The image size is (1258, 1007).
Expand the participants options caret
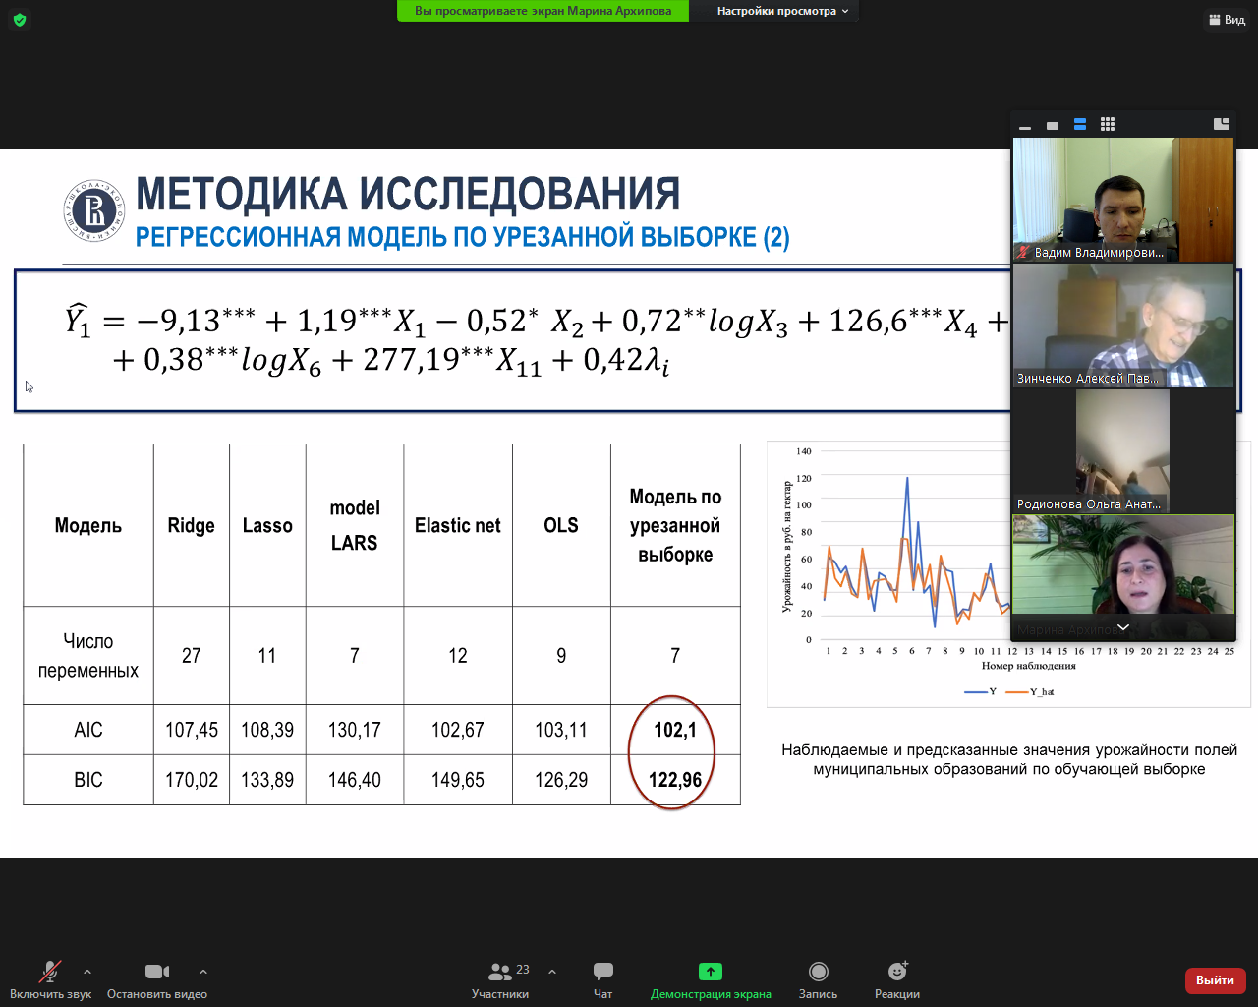(x=552, y=972)
